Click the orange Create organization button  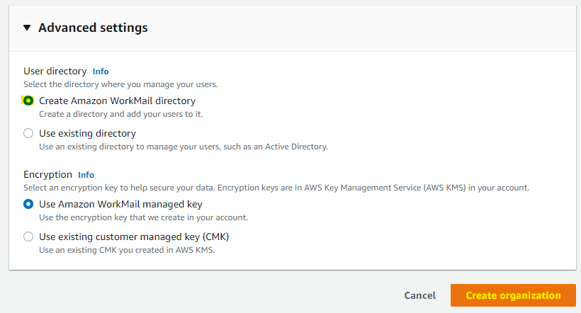513,295
